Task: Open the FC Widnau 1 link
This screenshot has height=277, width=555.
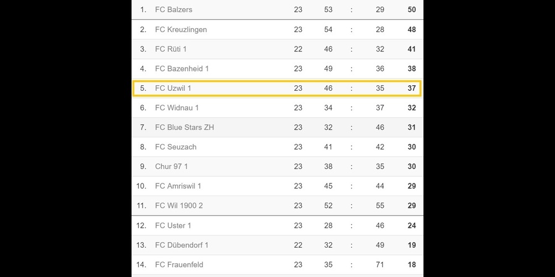Action: point(176,107)
